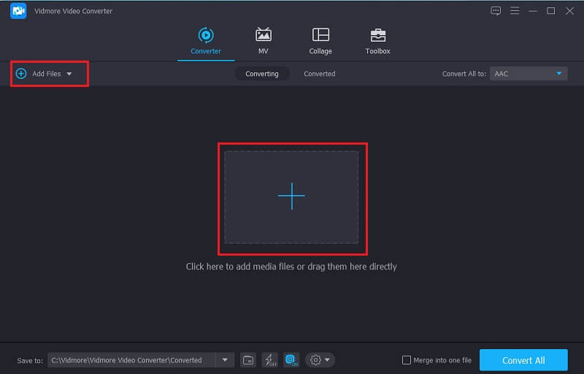
Task: Open the hamburger menu icon
Action: 515,11
